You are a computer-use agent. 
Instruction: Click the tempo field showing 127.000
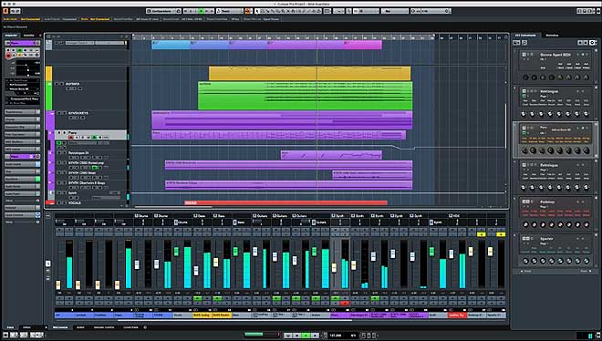[x=336, y=336]
